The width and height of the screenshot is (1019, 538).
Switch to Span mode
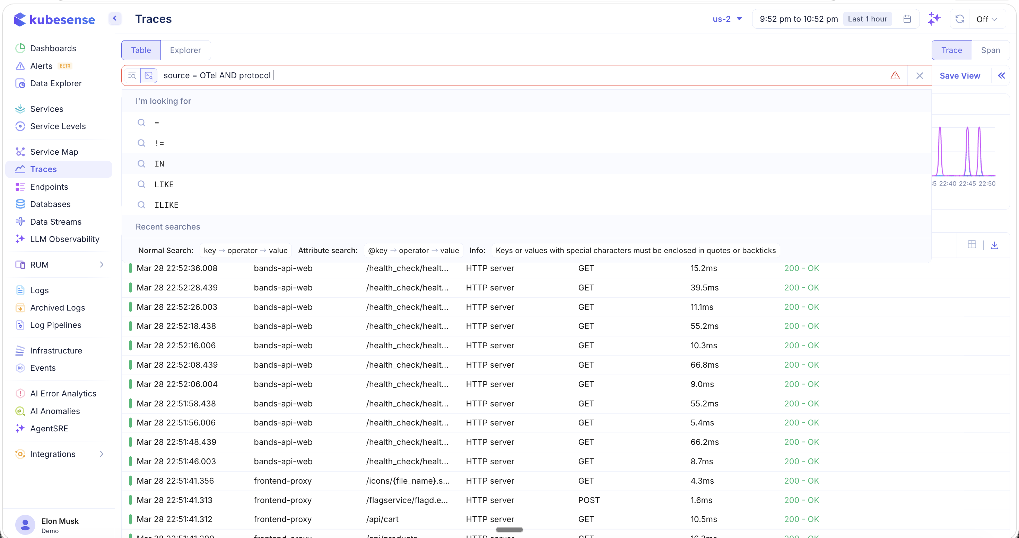click(991, 50)
